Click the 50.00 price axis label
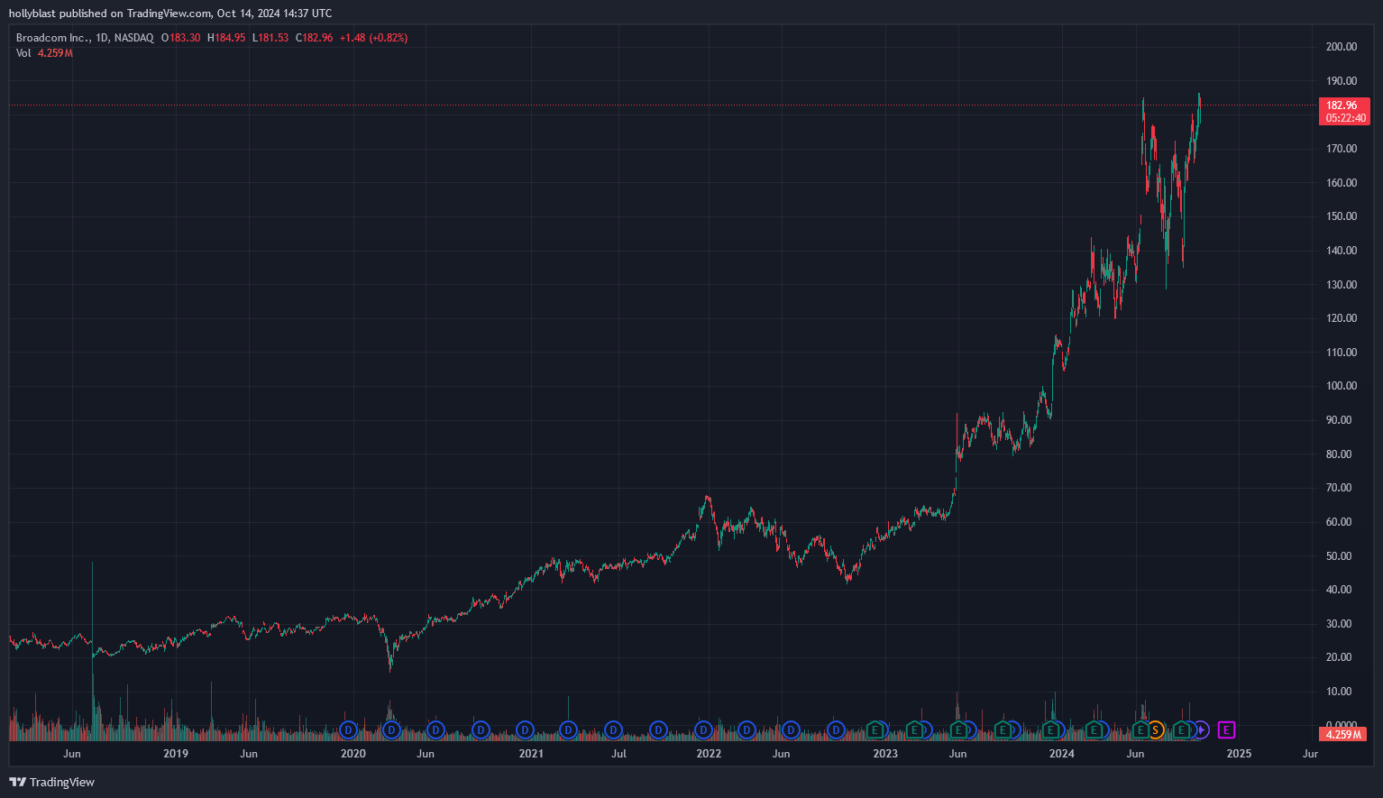 tap(1339, 556)
